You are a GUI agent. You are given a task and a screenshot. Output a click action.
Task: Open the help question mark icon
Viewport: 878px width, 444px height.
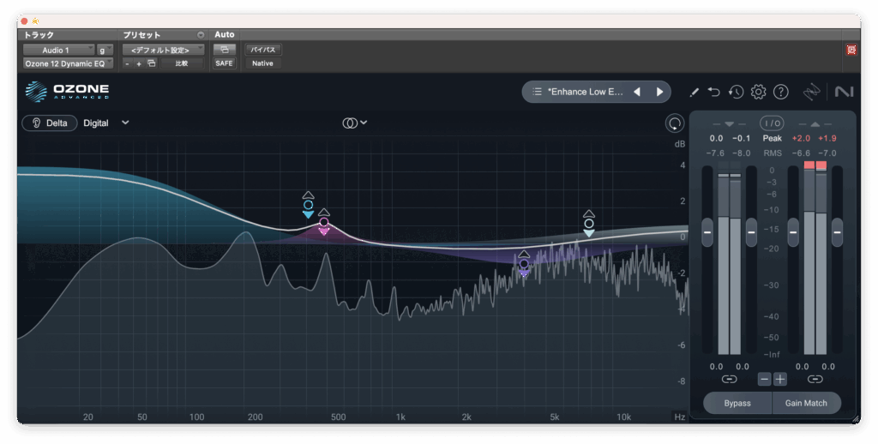780,92
